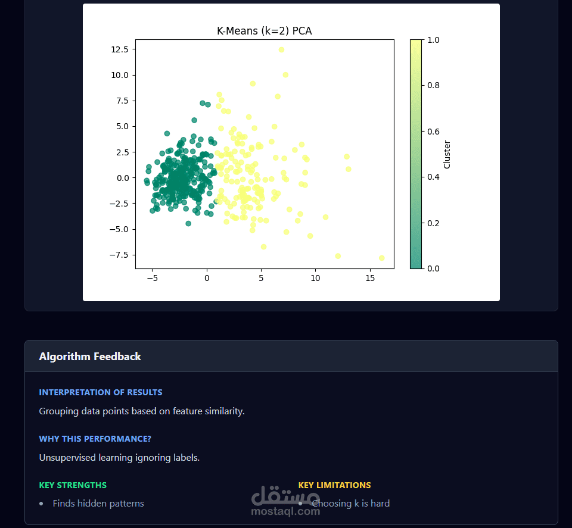Click the 1.0 colorbar tick label

(434, 40)
